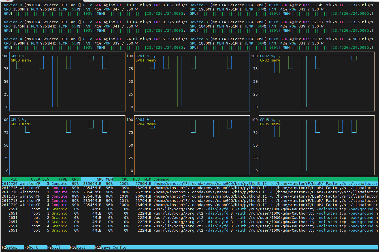Click the "GPU 1830MHz" clock reading
The height and width of the screenshot is (252, 379).
click(202, 43)
